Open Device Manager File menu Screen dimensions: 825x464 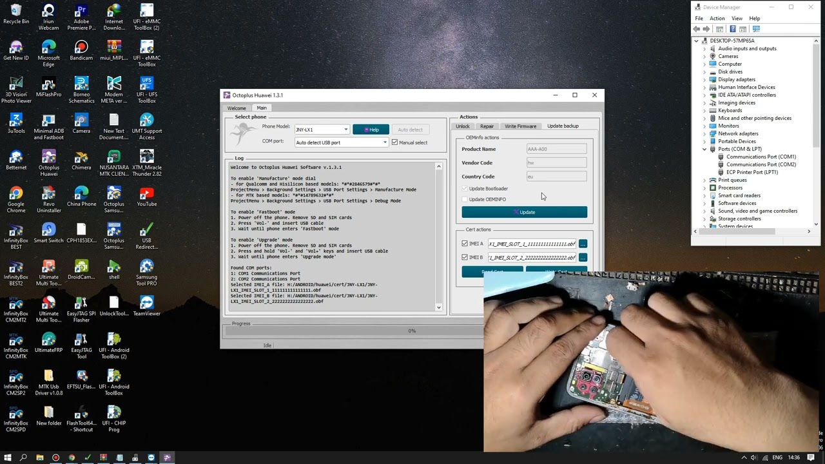(x=699, y=19)
